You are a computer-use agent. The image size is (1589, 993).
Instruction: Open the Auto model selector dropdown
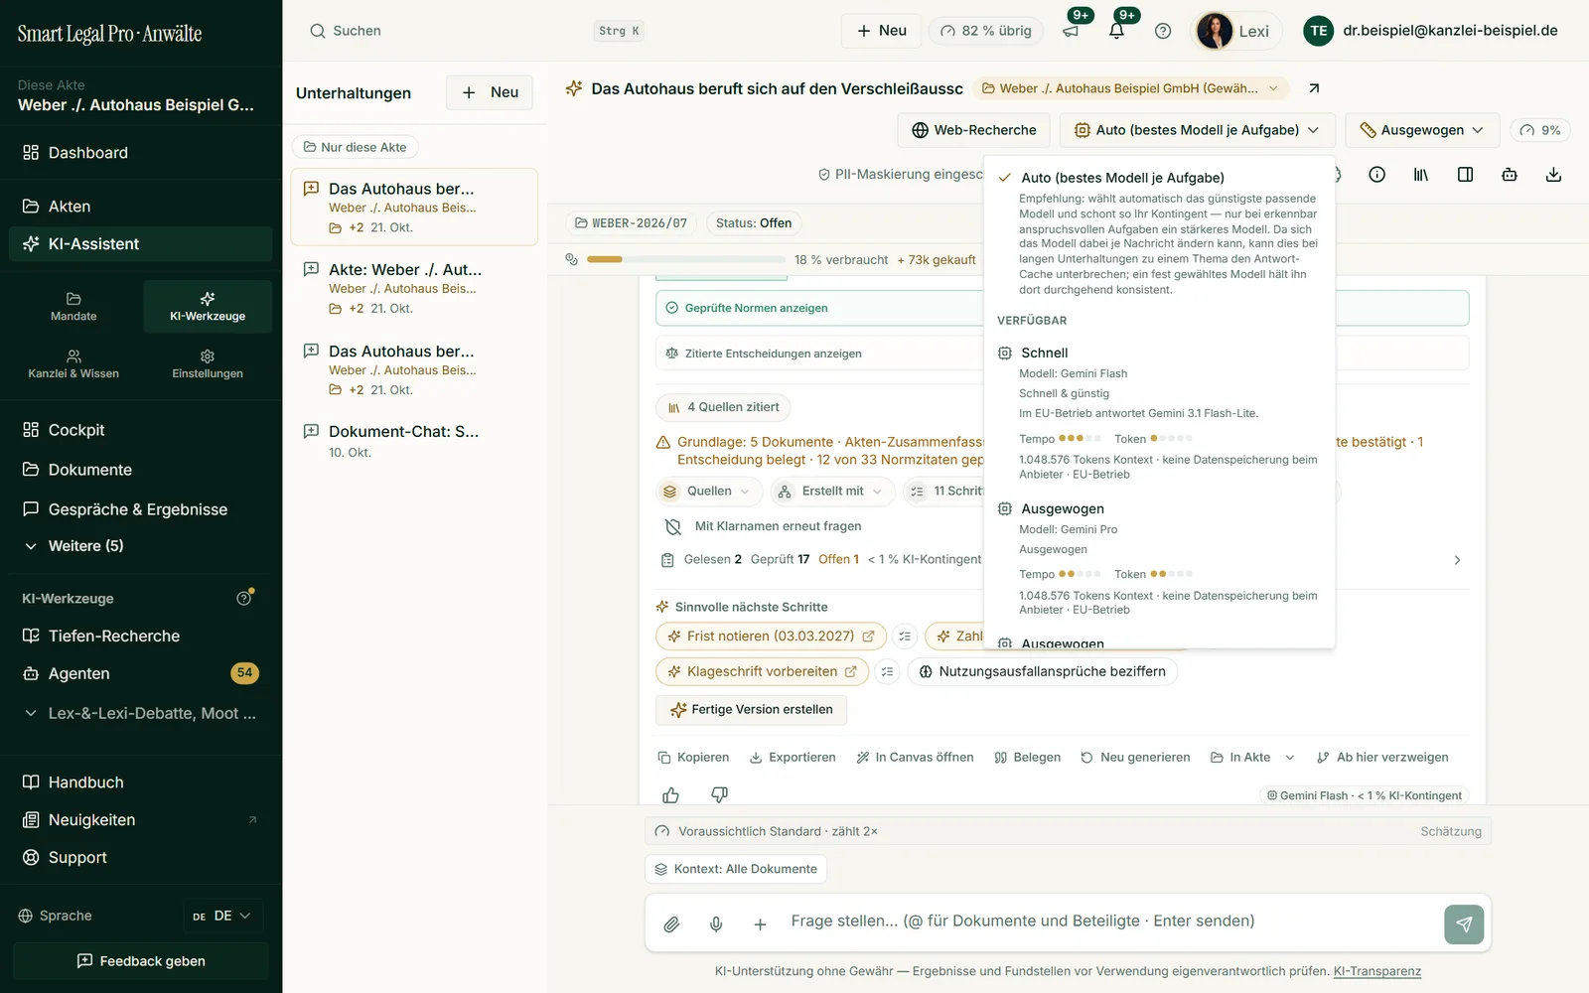(x=1197, y=130)
